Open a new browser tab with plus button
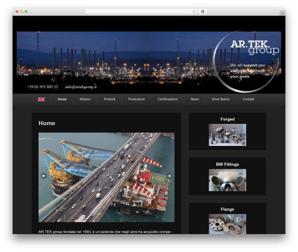Viewport: 298px width, 252px height. point(283,13)
